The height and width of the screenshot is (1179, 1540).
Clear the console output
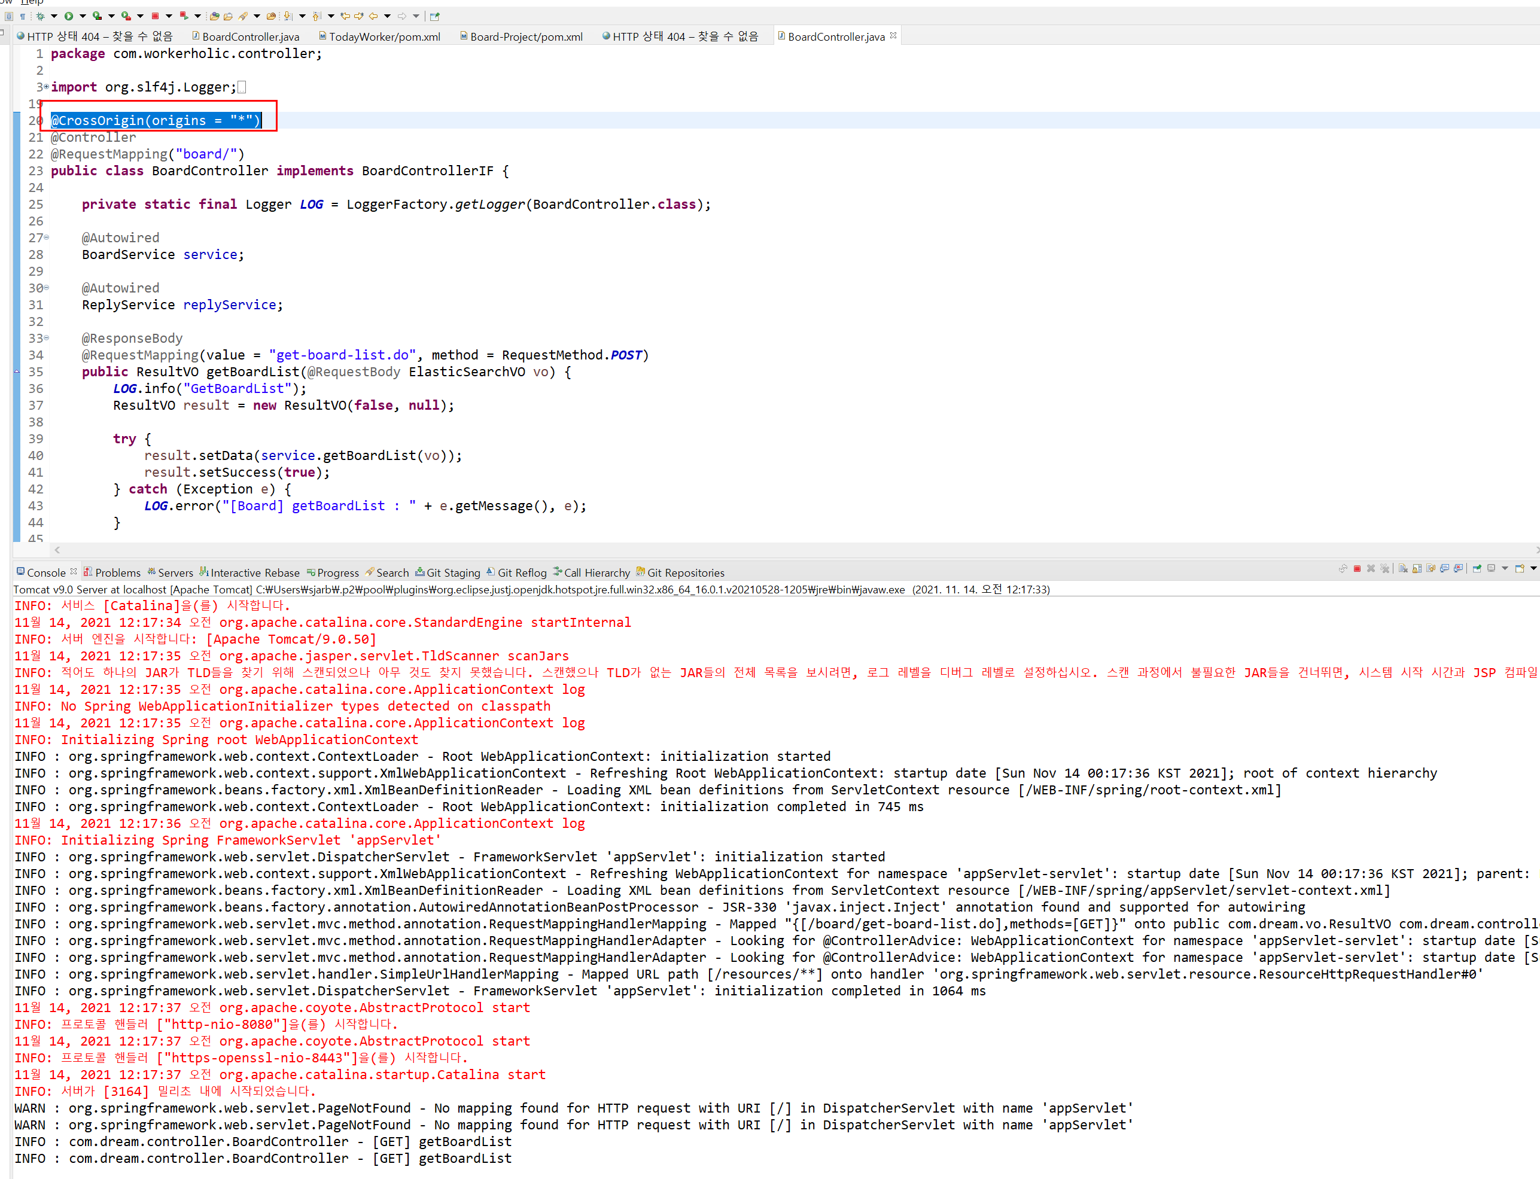pyautogui.click(x=1403, y=568)
